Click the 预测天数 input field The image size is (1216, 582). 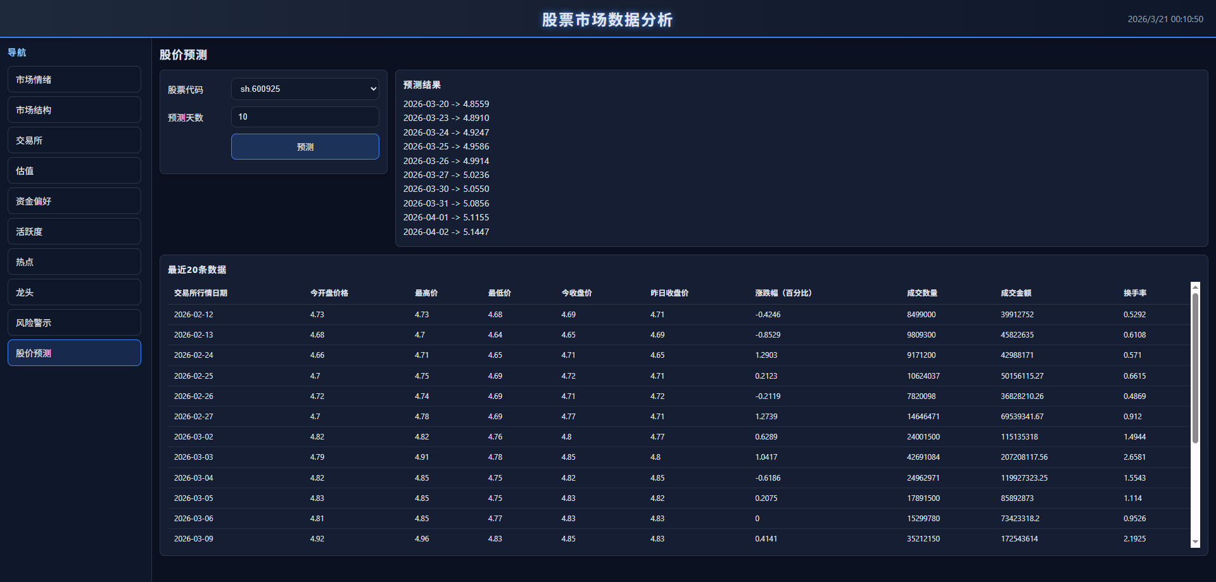(x=305, y=117)
